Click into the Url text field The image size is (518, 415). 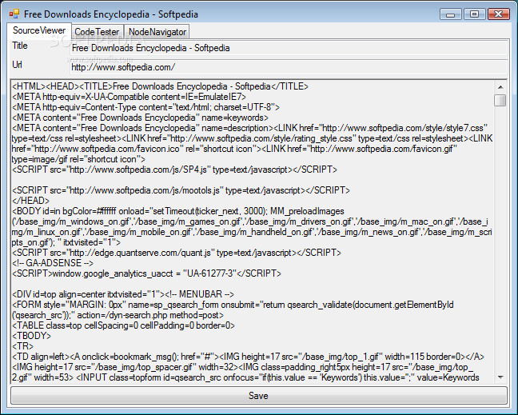(289, 67)
